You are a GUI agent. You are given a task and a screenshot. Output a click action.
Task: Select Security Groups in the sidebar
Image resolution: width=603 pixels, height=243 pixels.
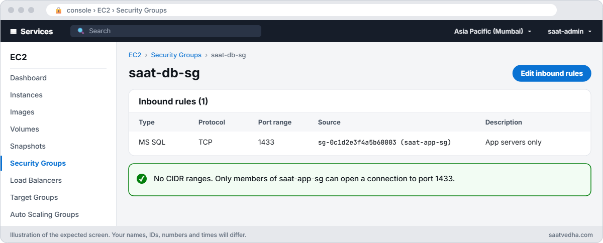coord(38,163)
